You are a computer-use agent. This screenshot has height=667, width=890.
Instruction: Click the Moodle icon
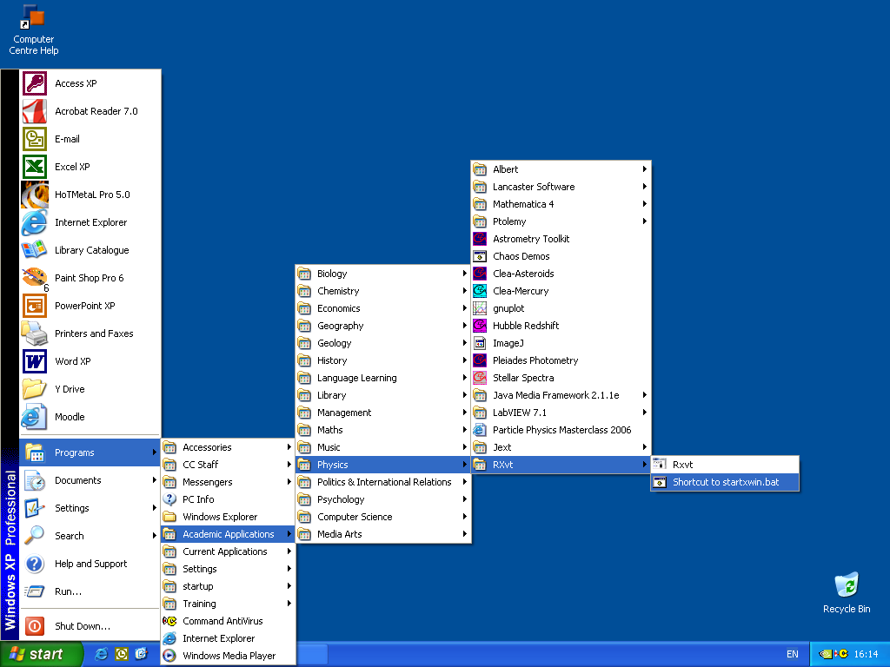coord(35,417)
